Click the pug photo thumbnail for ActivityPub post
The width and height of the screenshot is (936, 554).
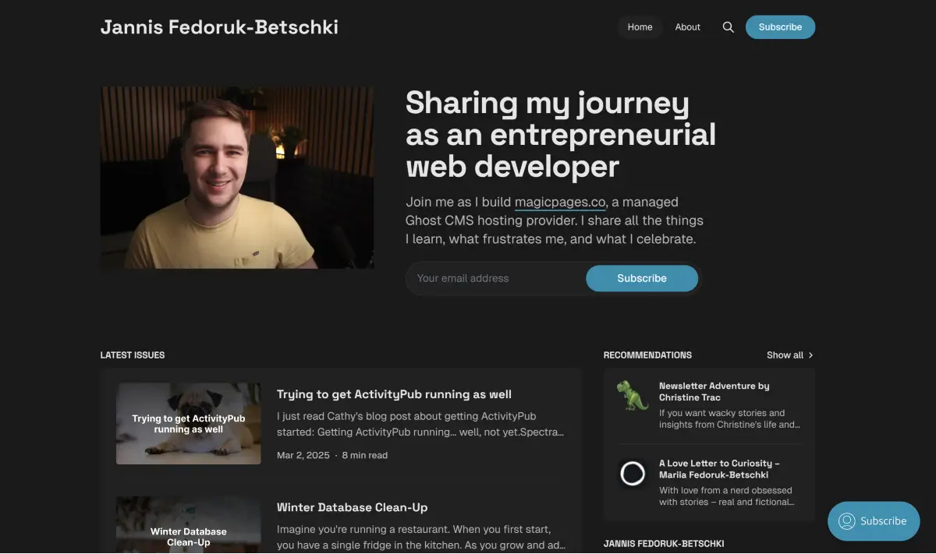[x=188, y=423]
